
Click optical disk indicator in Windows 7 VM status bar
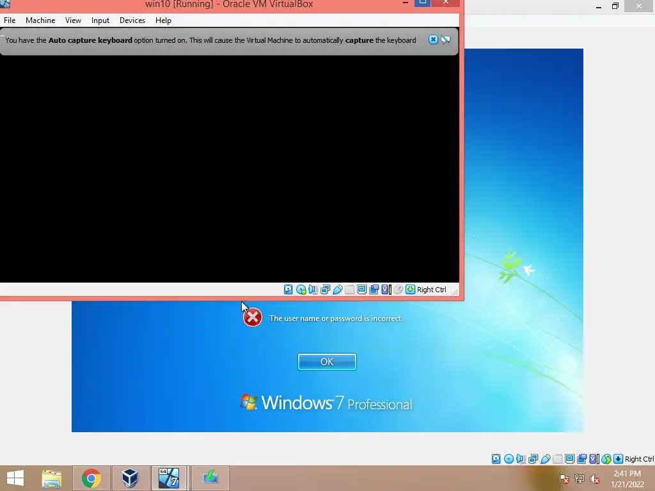tap(509, 459)
